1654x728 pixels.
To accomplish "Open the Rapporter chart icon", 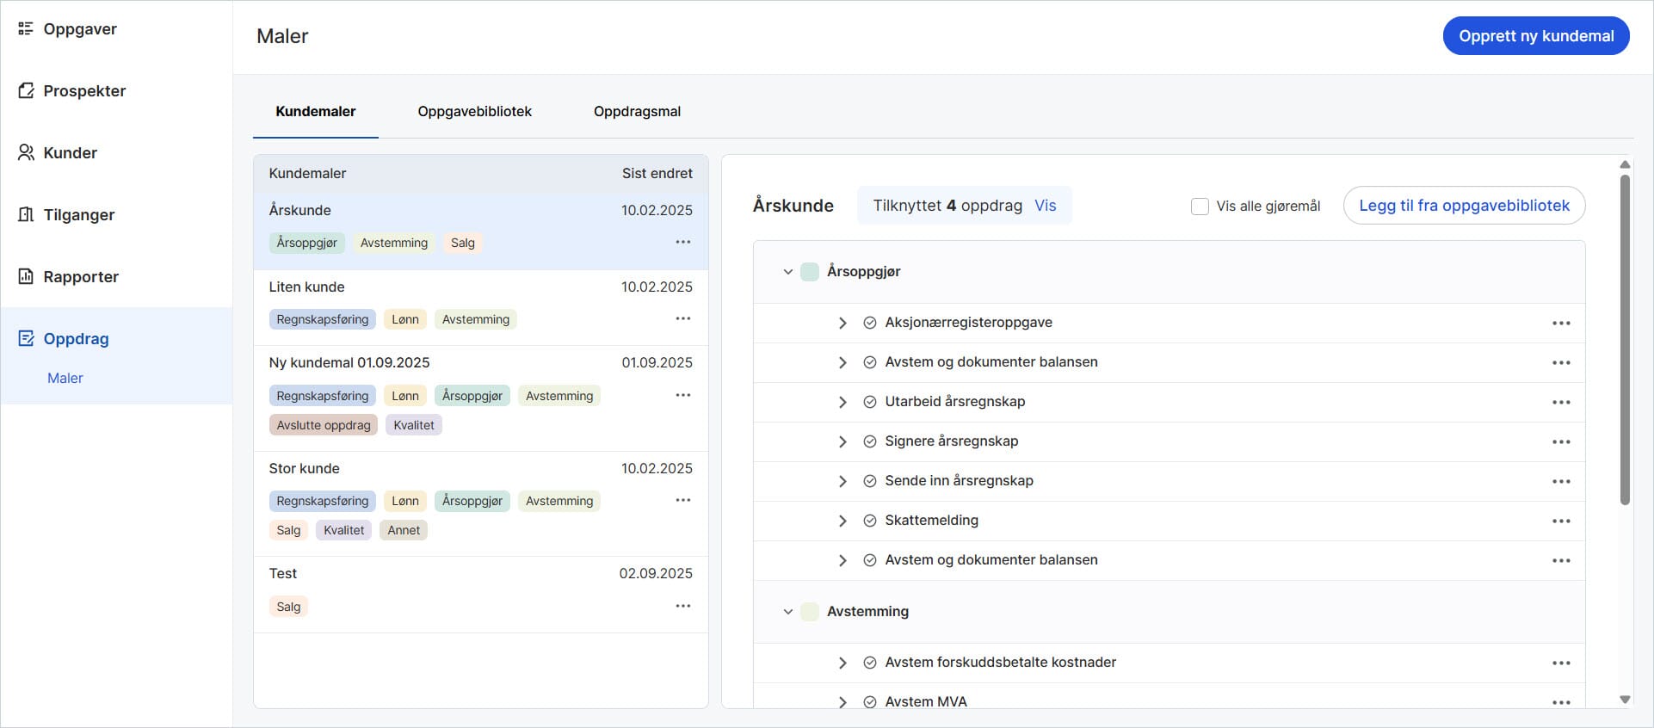I will tap(26, 277).
